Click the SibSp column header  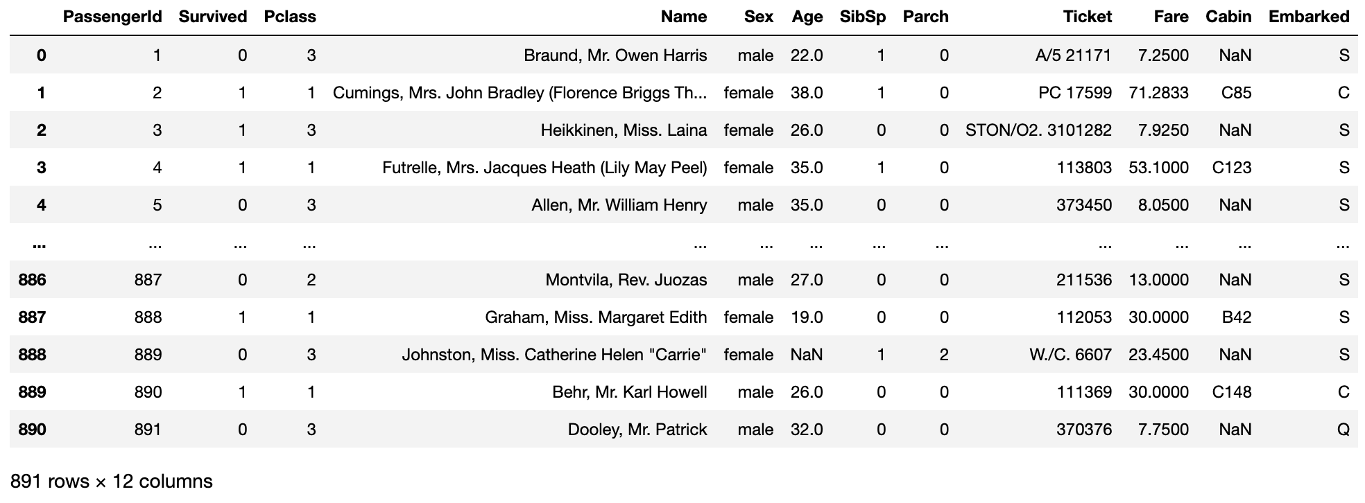[x=862, y=17]
